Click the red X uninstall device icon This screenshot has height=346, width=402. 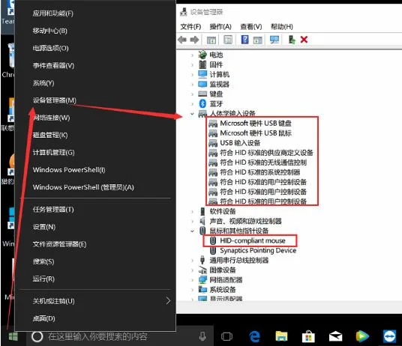pyautogui.click(x=304, y=40)
